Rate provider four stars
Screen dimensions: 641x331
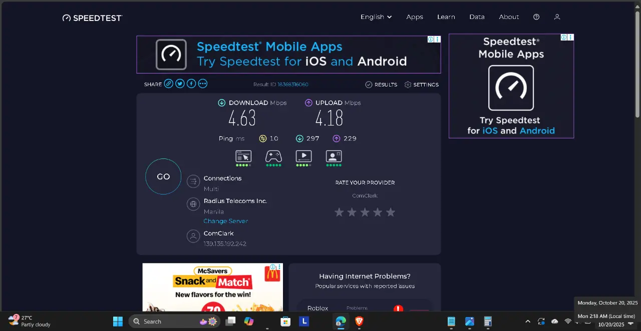[x=378, y=212]
